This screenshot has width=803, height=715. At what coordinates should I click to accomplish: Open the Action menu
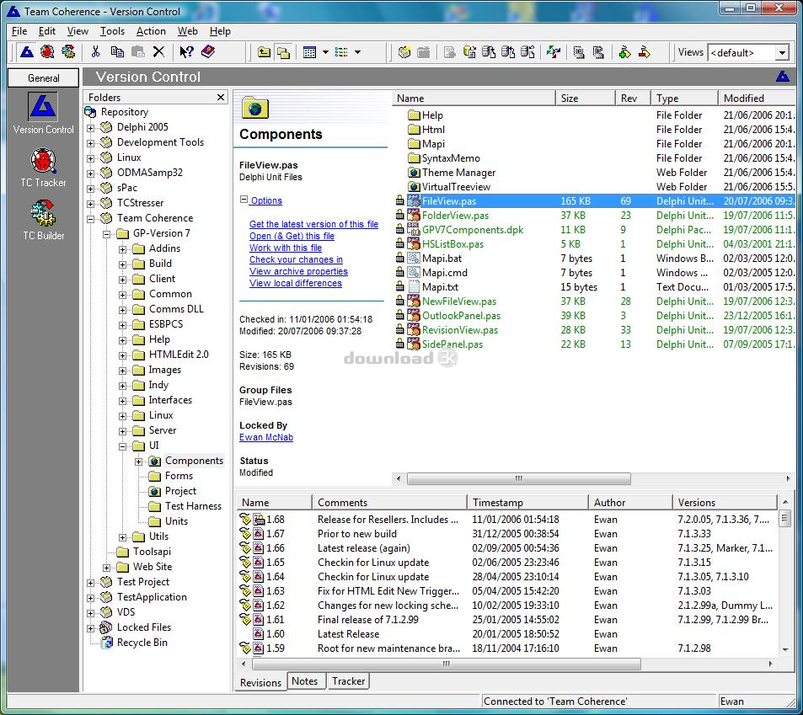pos(151,31)
